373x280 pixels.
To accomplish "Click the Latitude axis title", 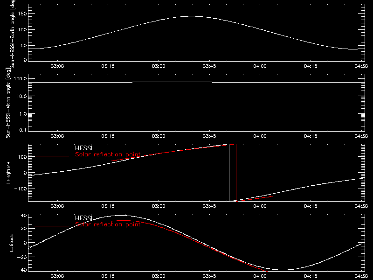I will click(x=11, y=243).
